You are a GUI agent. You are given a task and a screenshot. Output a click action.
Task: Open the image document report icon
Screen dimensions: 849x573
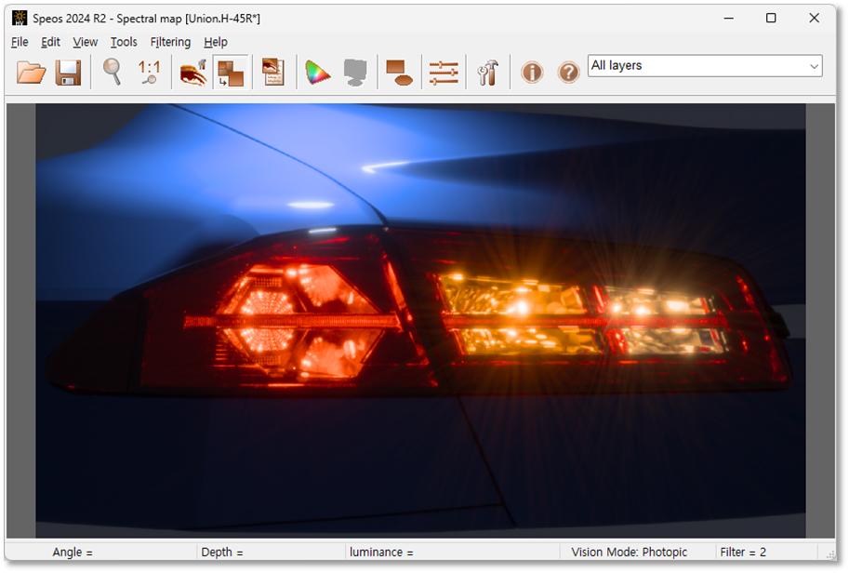(x=273, y=72)
